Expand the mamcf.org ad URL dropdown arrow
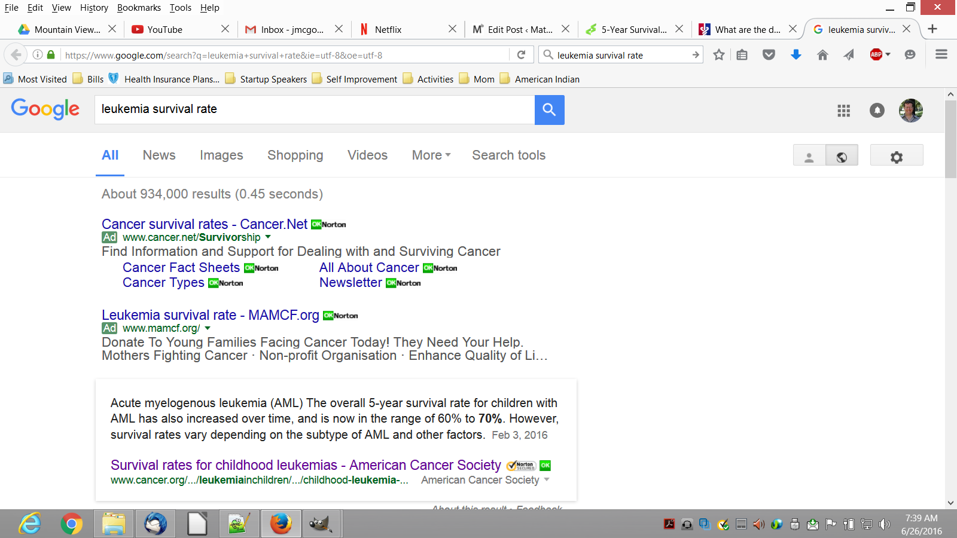Viewport: 957px width, 538px height. (x=208, y=328)
